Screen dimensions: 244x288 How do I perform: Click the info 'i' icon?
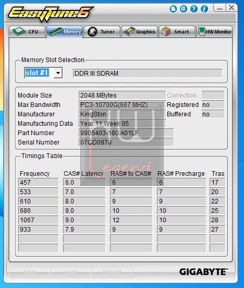(204, 9)
